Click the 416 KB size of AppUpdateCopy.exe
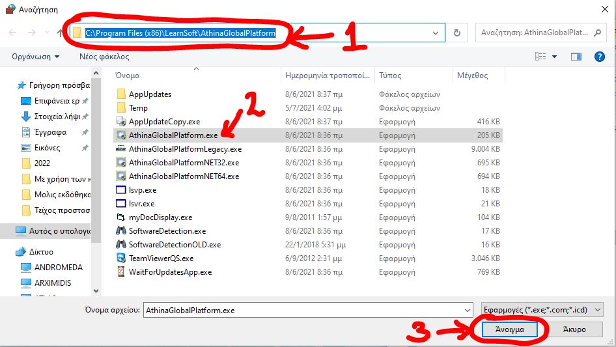 click(x=488, y=122)
